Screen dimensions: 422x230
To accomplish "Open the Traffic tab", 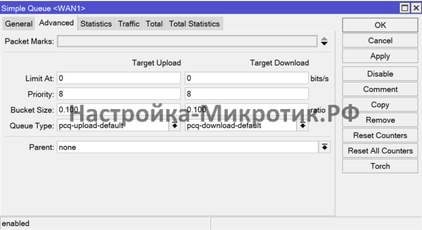I will coord(129,24).
